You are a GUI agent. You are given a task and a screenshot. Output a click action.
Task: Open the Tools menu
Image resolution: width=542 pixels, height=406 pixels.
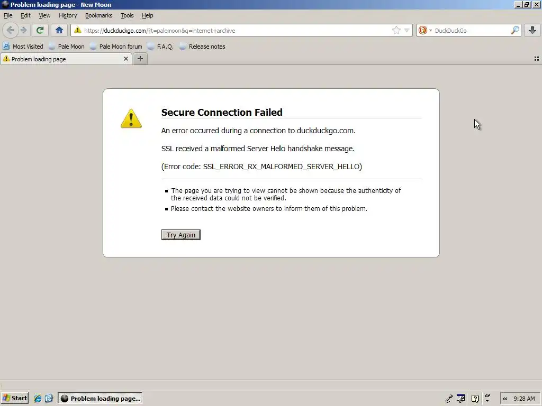(127, 15)
